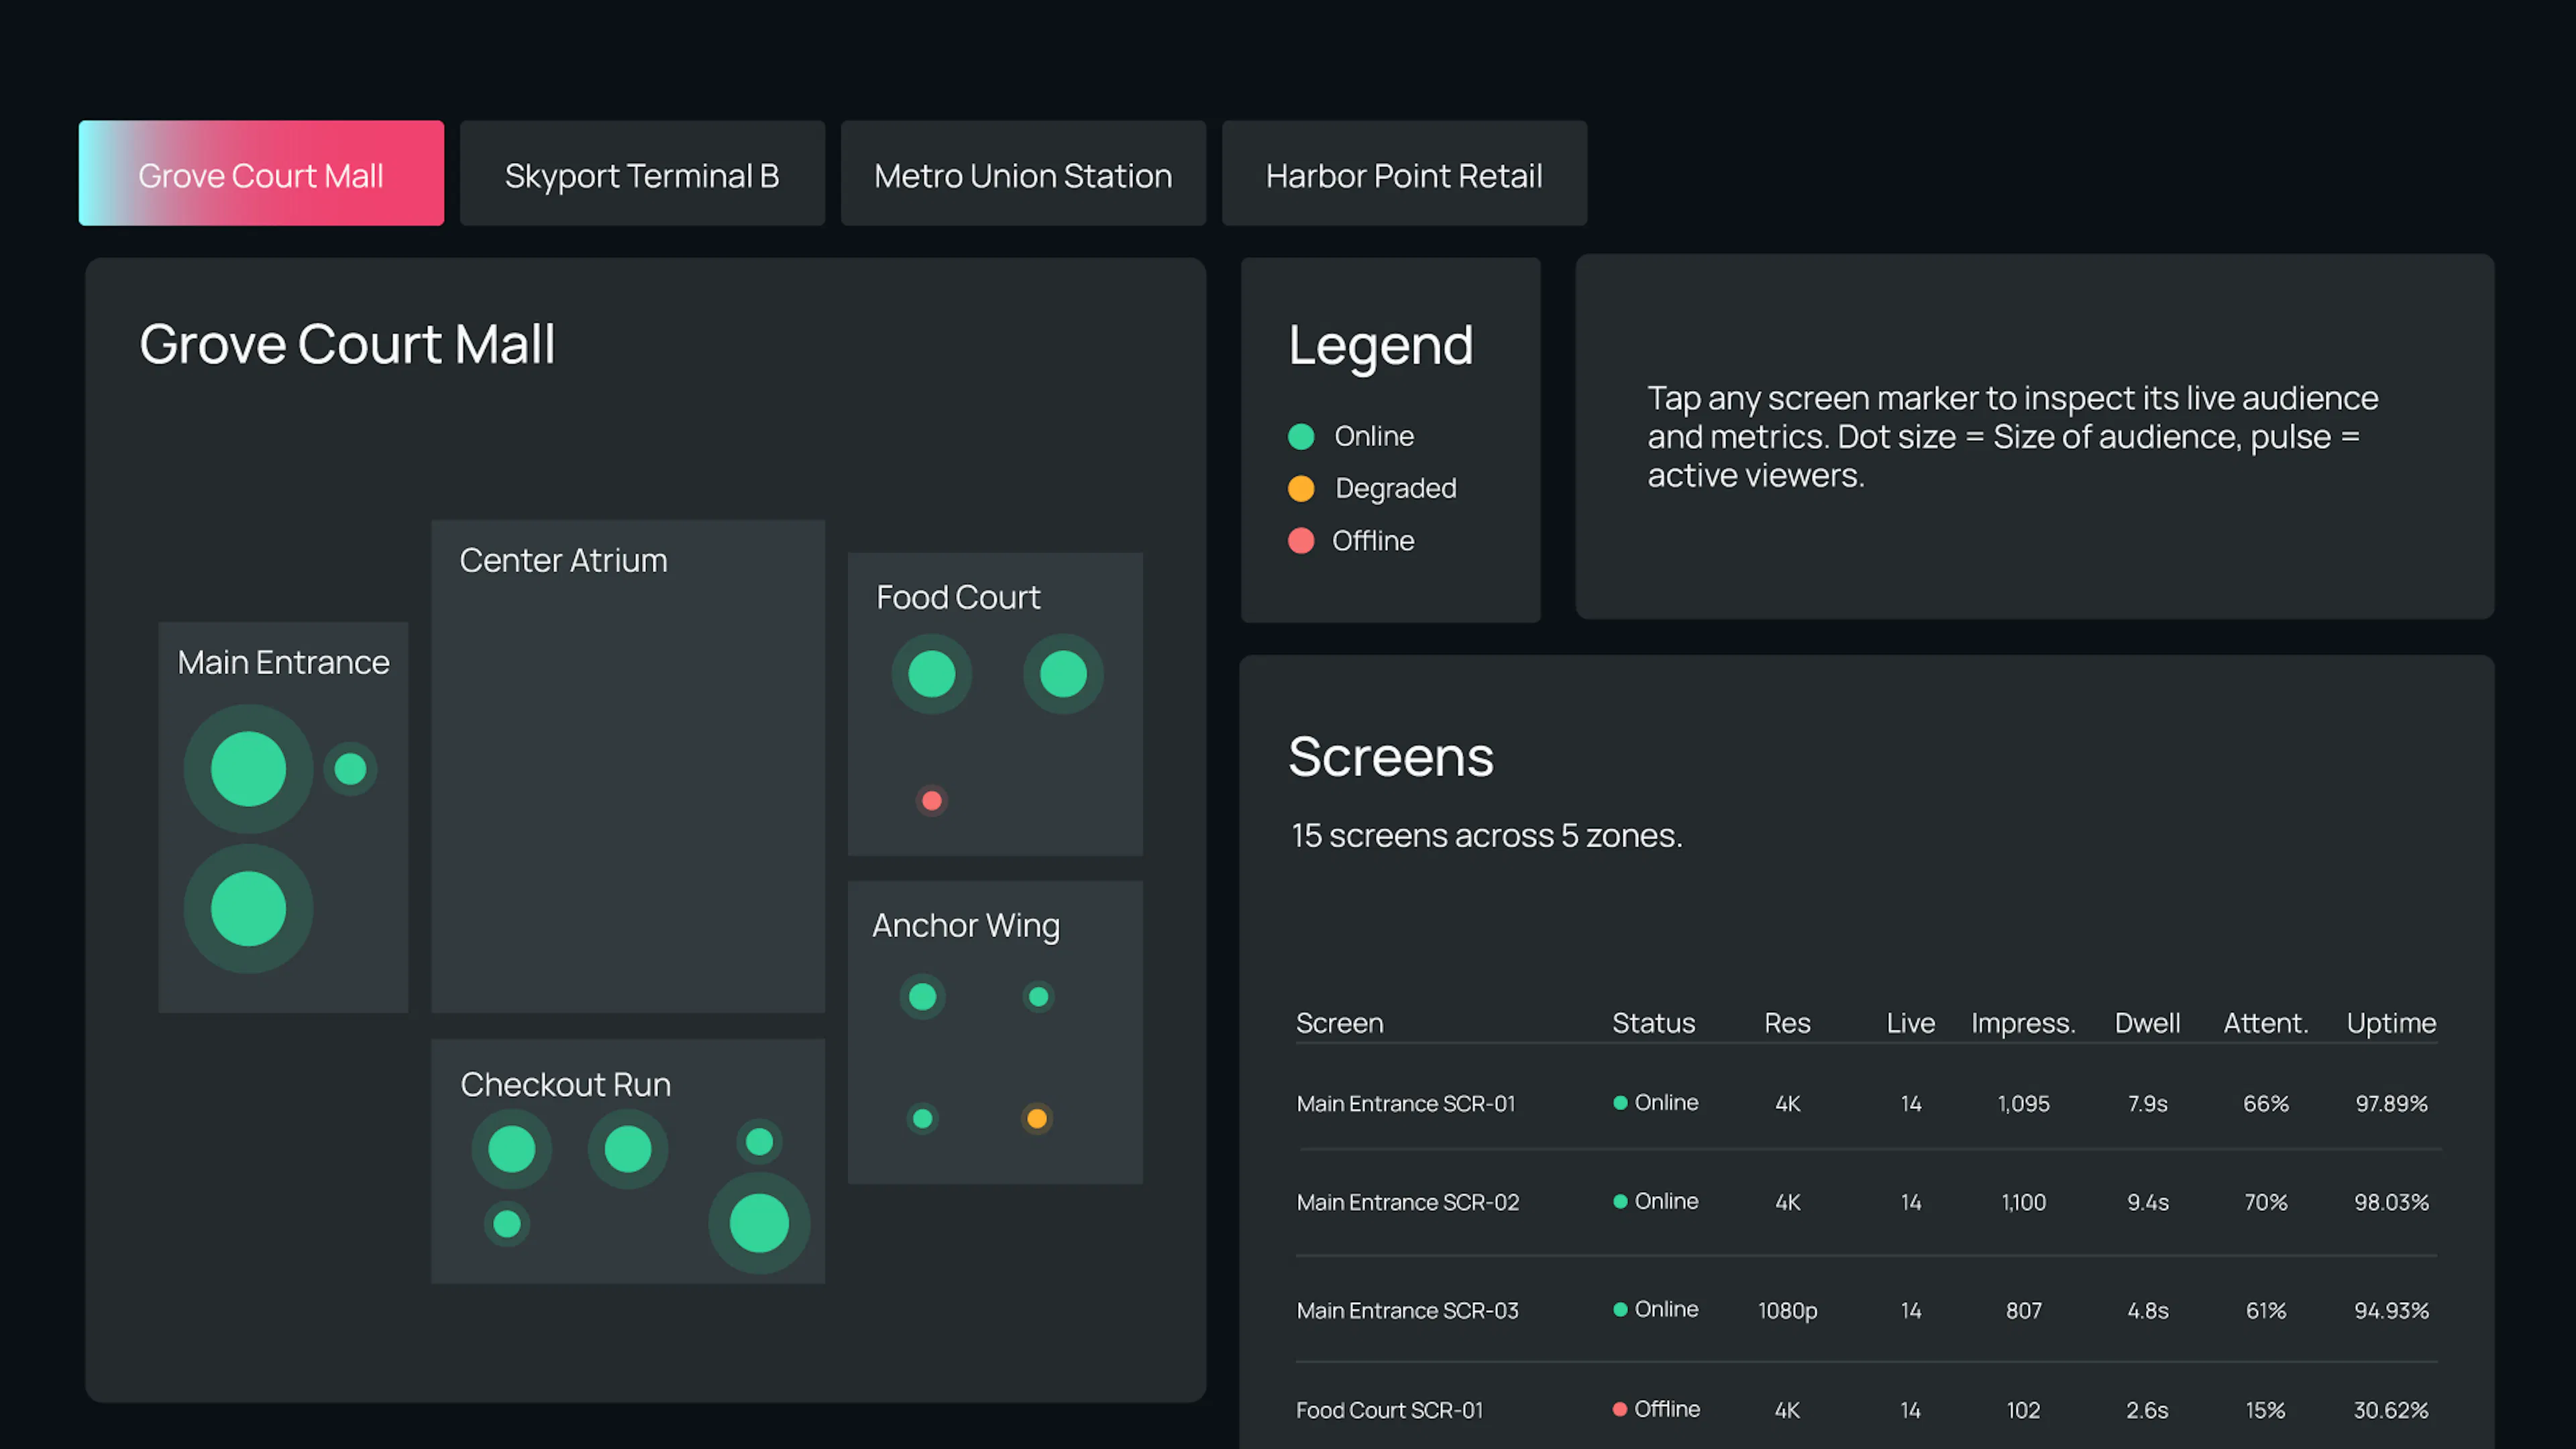Inspect the right green marker in Food Court
Screen dimensions: 2576x1449
point(1063,674)
